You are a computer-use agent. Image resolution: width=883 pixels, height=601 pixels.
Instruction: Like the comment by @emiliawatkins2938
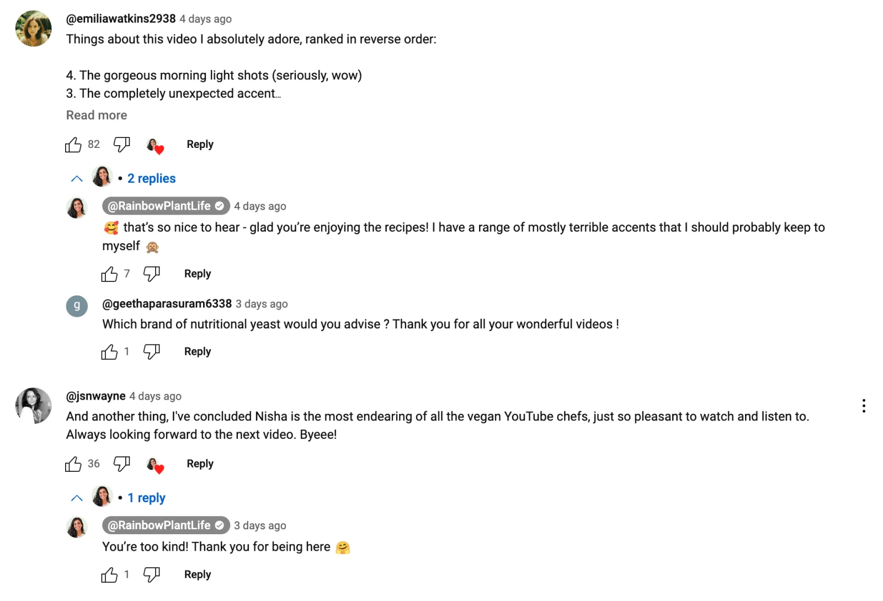[73, 145]
